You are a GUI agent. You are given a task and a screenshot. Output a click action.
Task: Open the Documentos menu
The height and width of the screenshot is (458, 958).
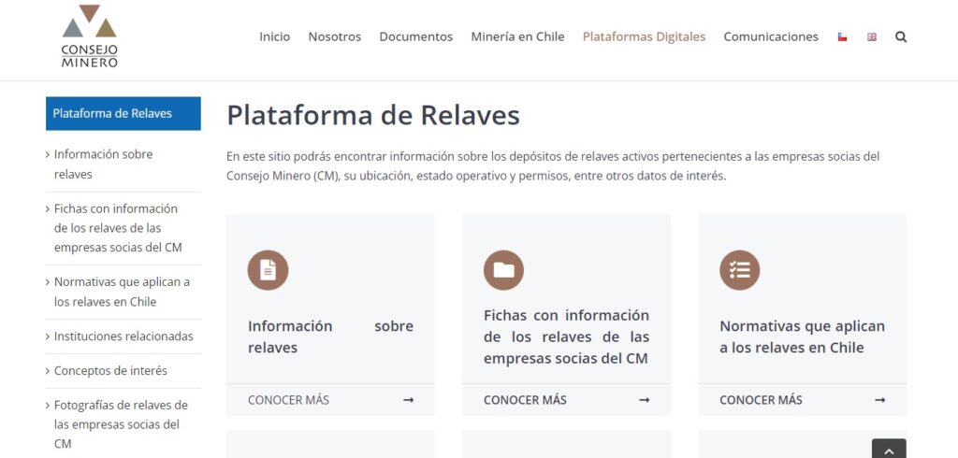pos(415,37)
